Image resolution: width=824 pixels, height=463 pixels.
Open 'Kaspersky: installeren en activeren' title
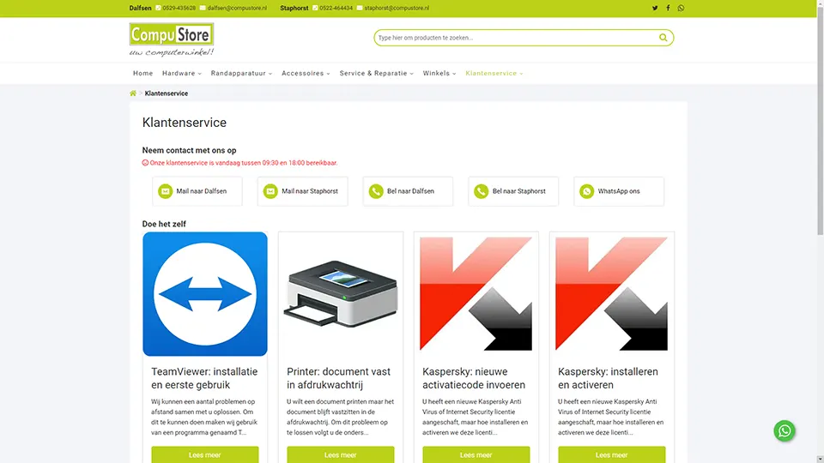[x=608, y=378]
